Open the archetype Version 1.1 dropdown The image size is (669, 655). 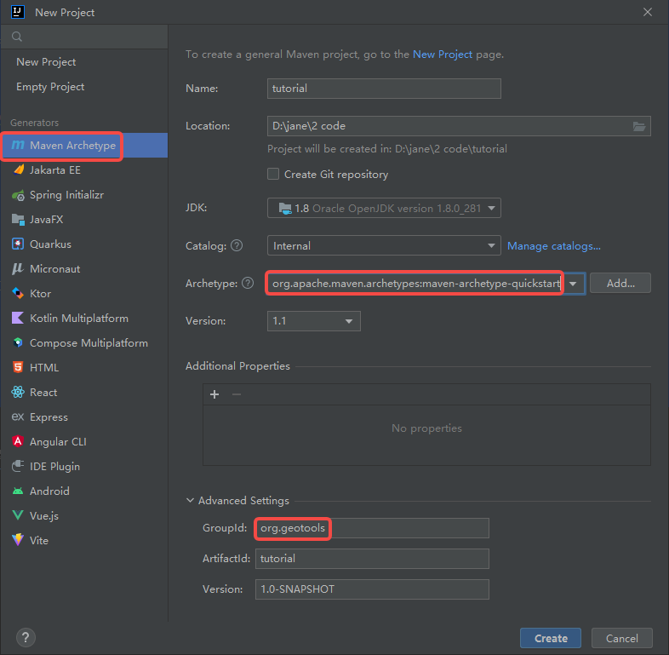[313, 321]
